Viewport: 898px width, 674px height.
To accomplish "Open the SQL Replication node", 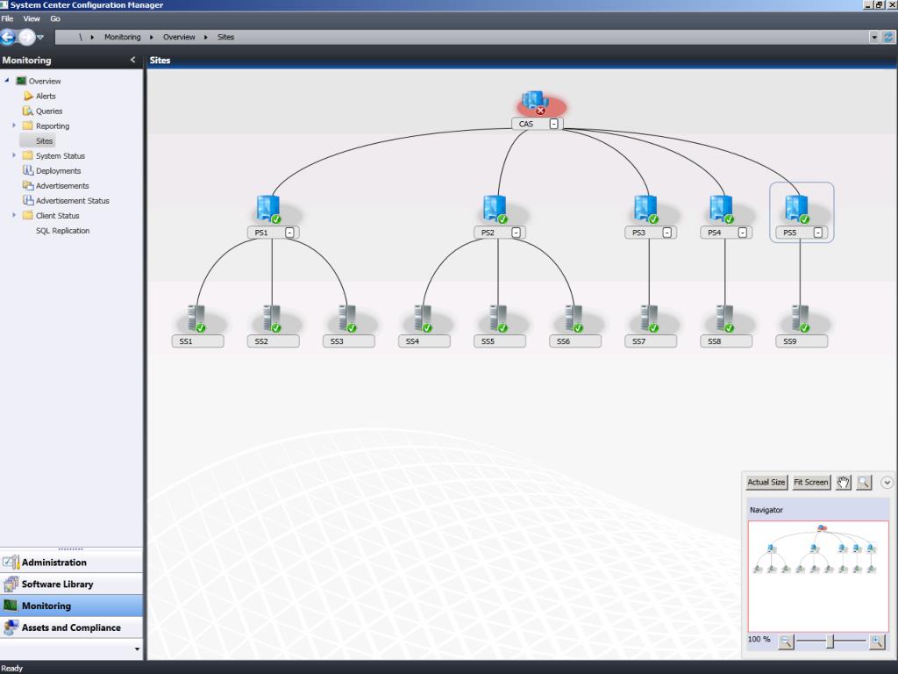I will (x=63, y=231).
